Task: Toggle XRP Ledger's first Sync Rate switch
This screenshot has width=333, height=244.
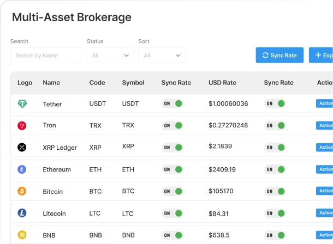Action: pos(173,148)
